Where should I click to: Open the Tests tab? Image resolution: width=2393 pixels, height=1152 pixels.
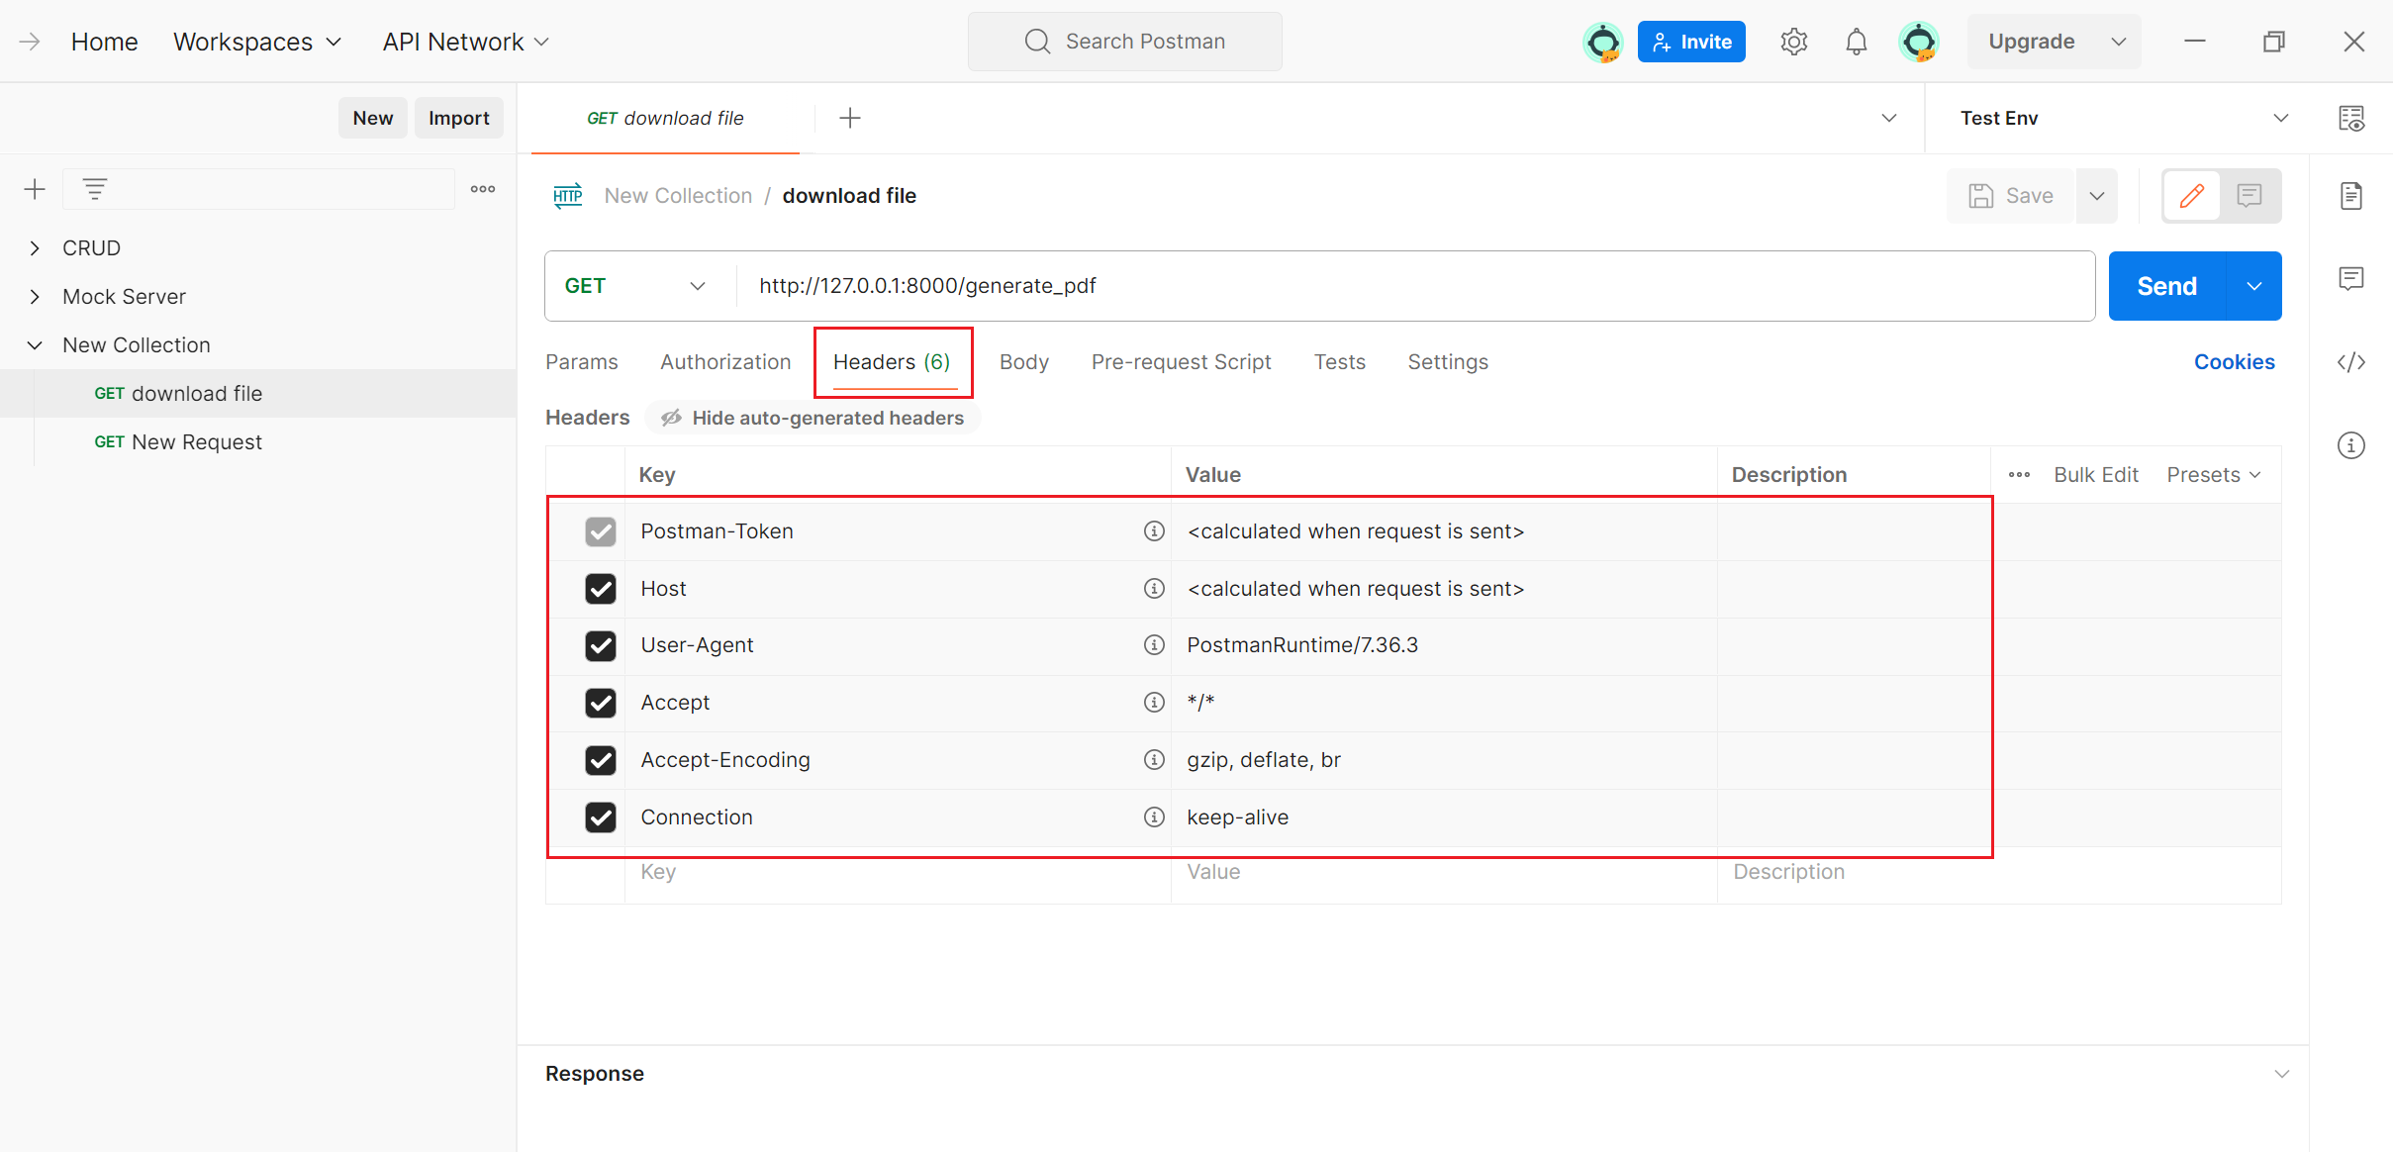tap(1339, 362)
